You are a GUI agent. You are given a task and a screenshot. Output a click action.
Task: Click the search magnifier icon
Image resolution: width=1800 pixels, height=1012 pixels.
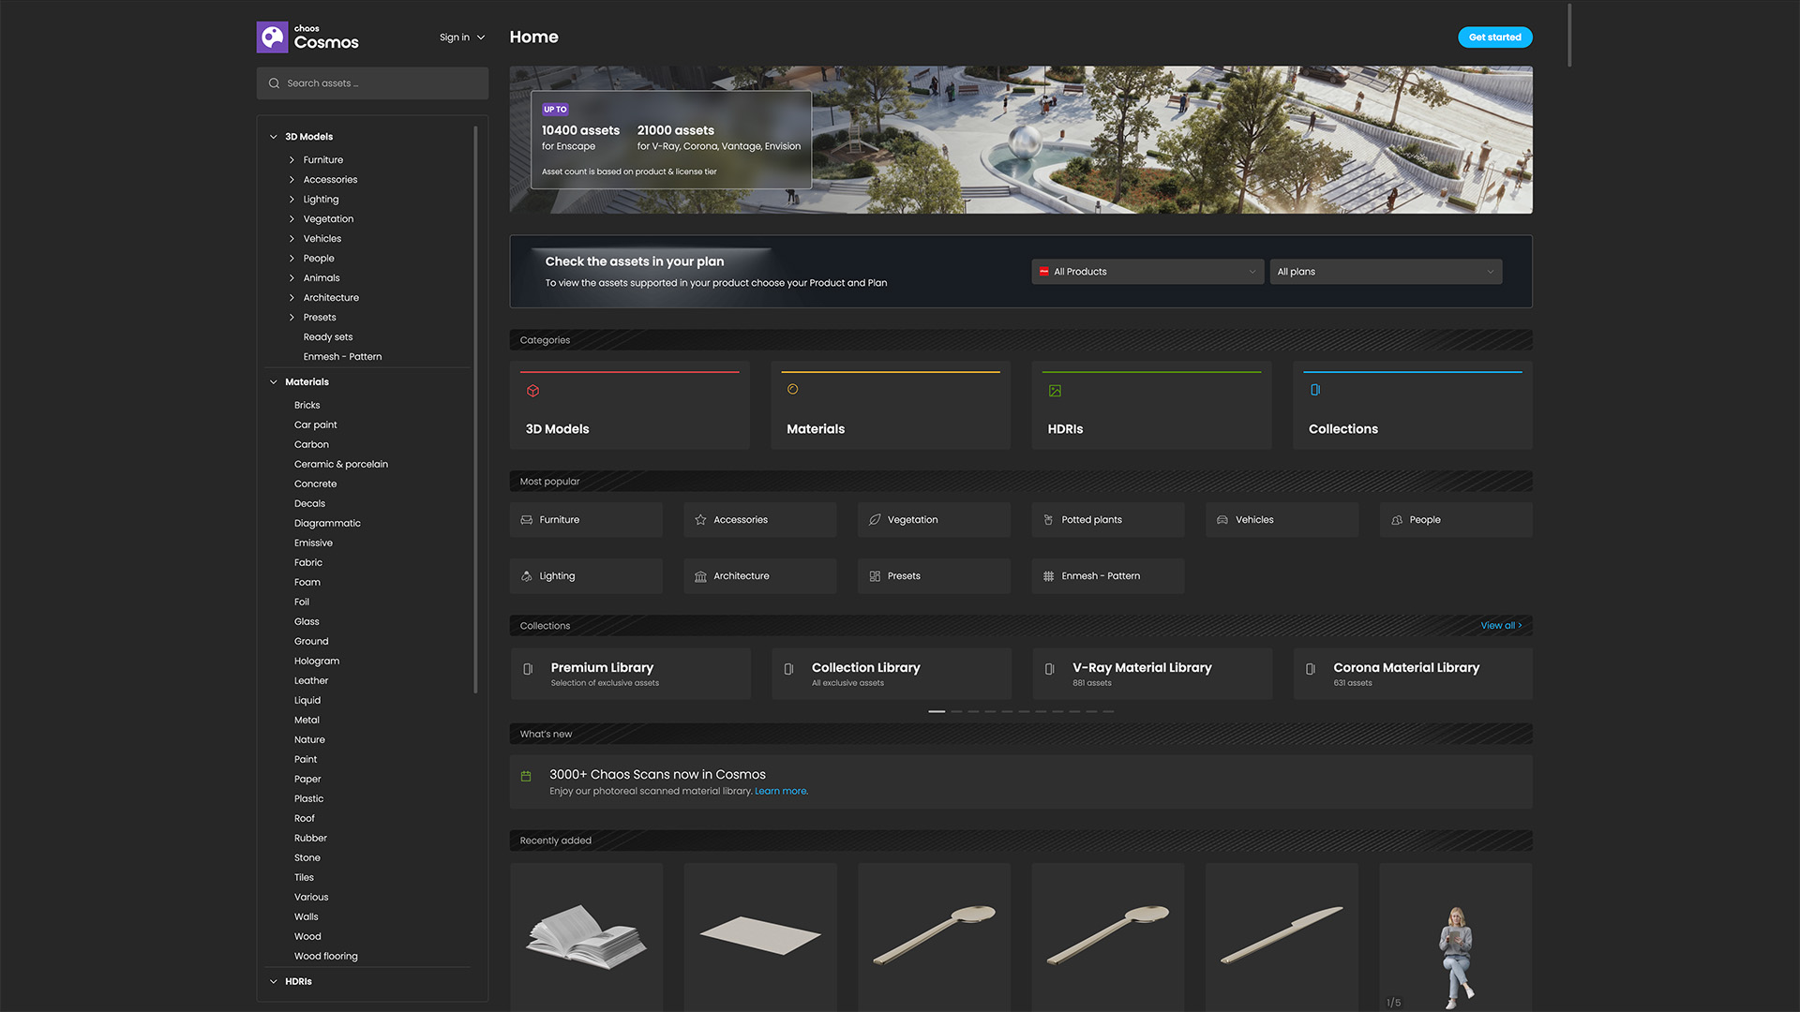click(274, 82)
